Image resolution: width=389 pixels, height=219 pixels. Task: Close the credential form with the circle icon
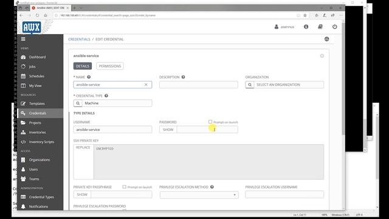click(x=322, y=56)
